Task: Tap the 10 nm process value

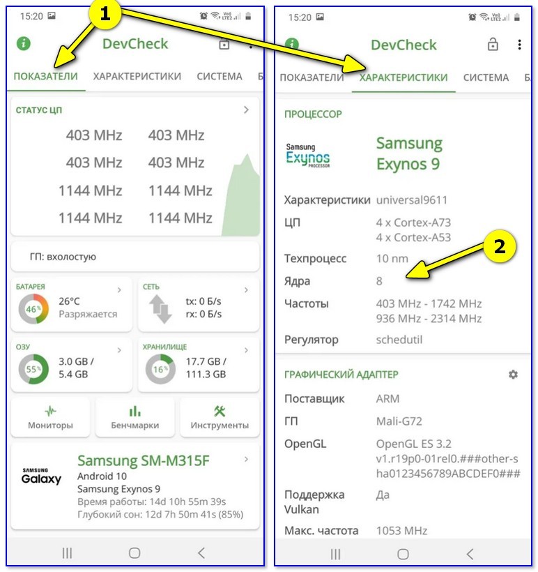Action: [x=392, y=259]
